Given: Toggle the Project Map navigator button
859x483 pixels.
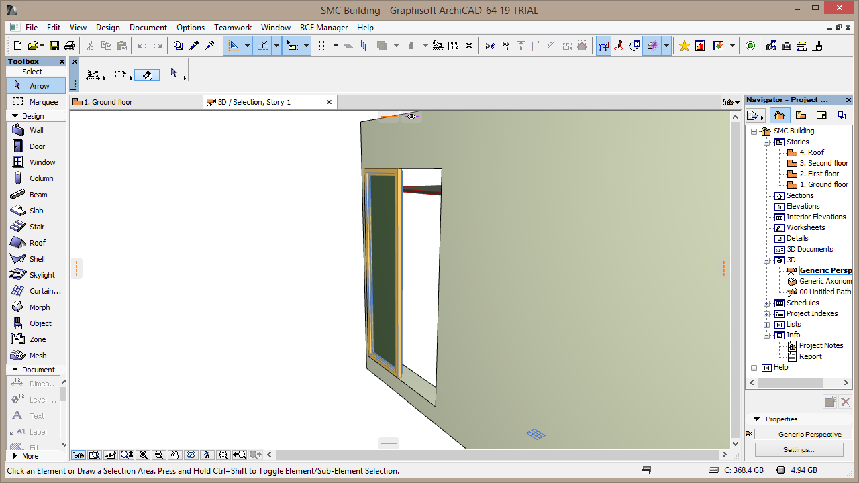Looking at the screenshot, I should [x=779, y=115].
